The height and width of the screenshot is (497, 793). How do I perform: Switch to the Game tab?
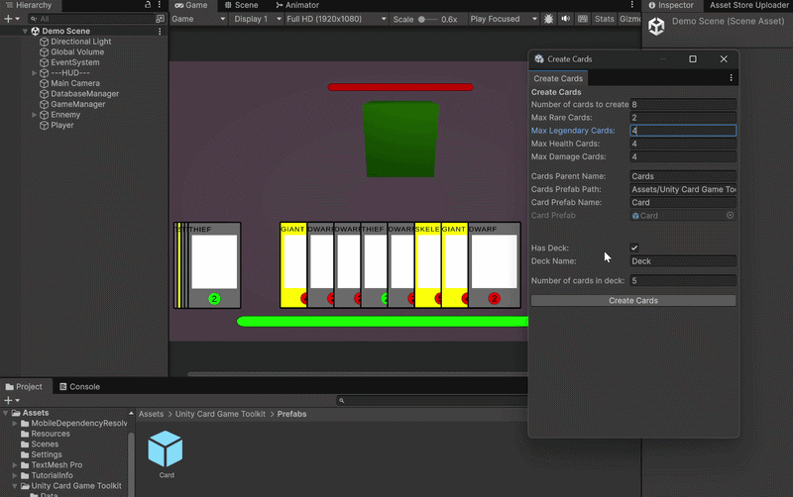tap(191, 5)
